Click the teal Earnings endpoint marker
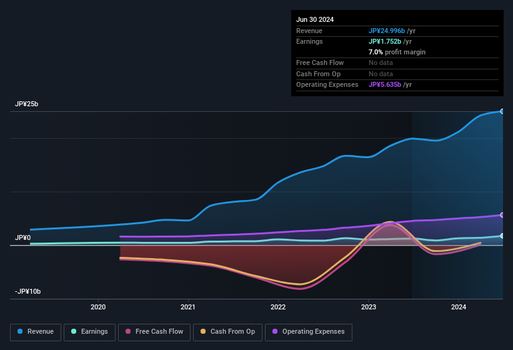 502,236
